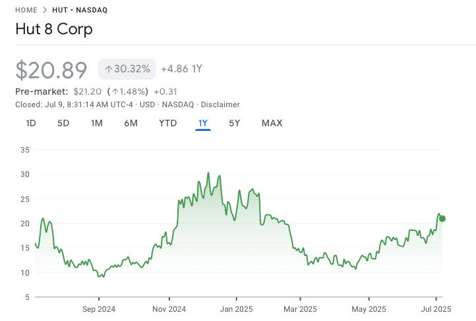
Task: Click the Jul 2025 axis label
Action: pyautogui.click(x=436, y=309)
